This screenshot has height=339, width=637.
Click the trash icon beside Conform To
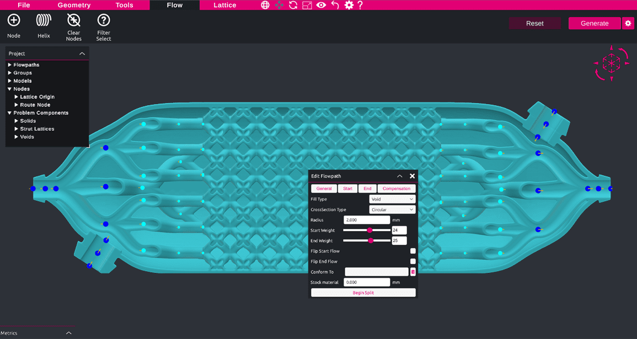[413, 272]
